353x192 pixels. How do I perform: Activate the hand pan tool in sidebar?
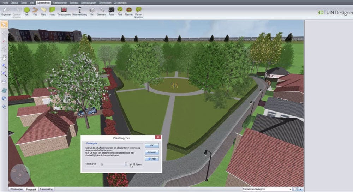coord(4,58)
